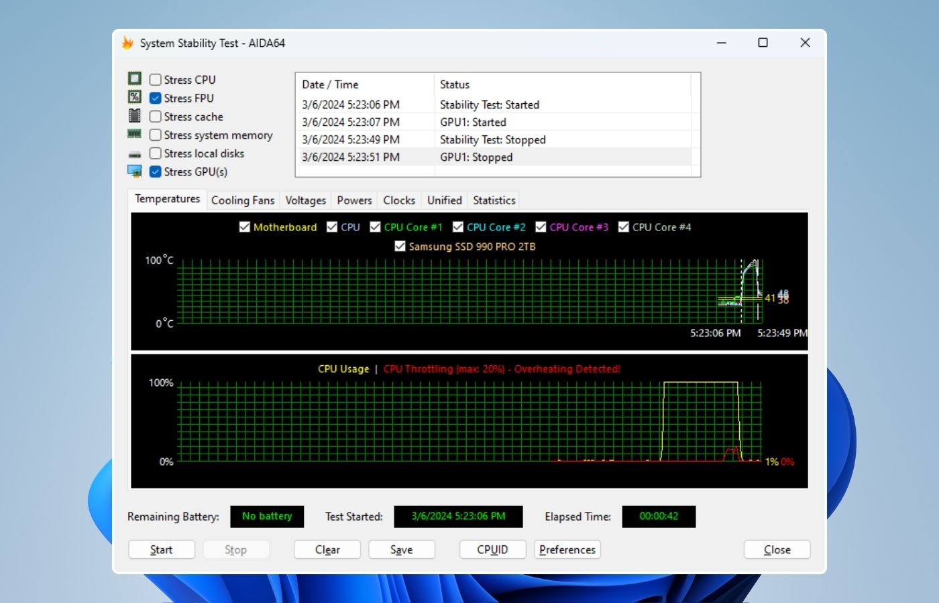Viewport: 939px width, 603px height.
Task: Click the AIDA64 flame icon in title bar
Action: tap(127, 43)
